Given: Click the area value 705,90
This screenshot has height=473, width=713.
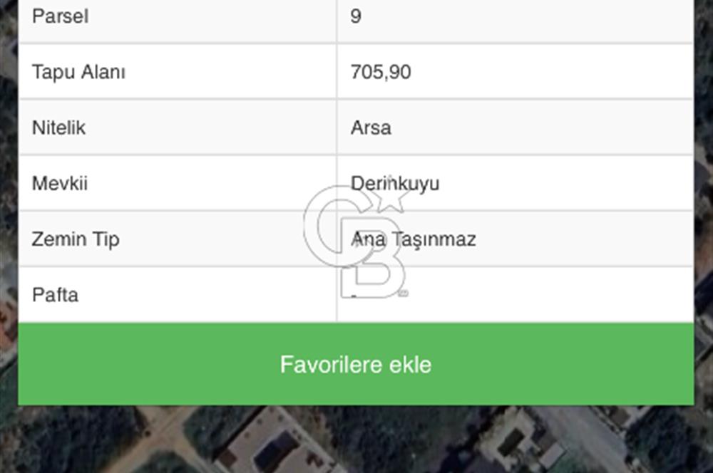Looking at the screenshot, I should click(x=379, y=72).
